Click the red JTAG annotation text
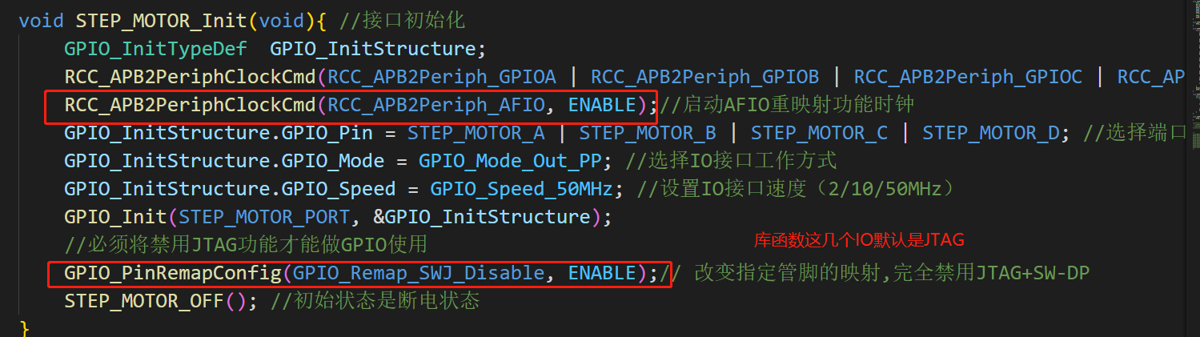Screen dimensions: 1200x337 860,240
